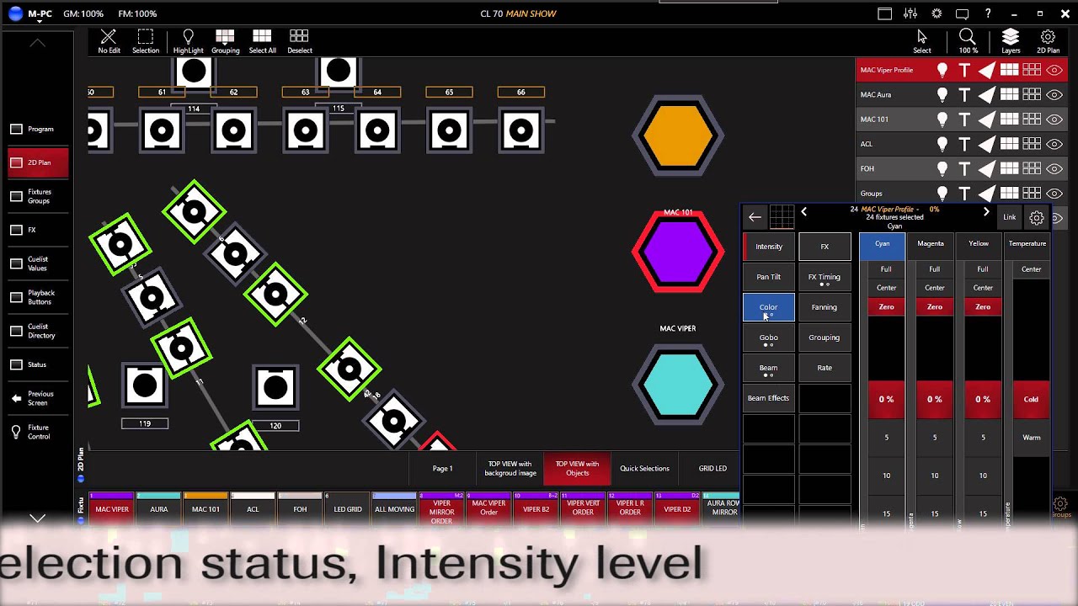Open the help question mark in title bar
This screenshot has height=606, width=1078.
pyautogui.click(x=988, y=13)
